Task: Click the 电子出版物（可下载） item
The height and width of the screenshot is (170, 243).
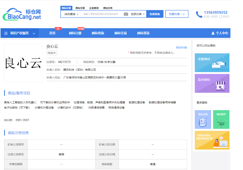Action: coord(17,108)
